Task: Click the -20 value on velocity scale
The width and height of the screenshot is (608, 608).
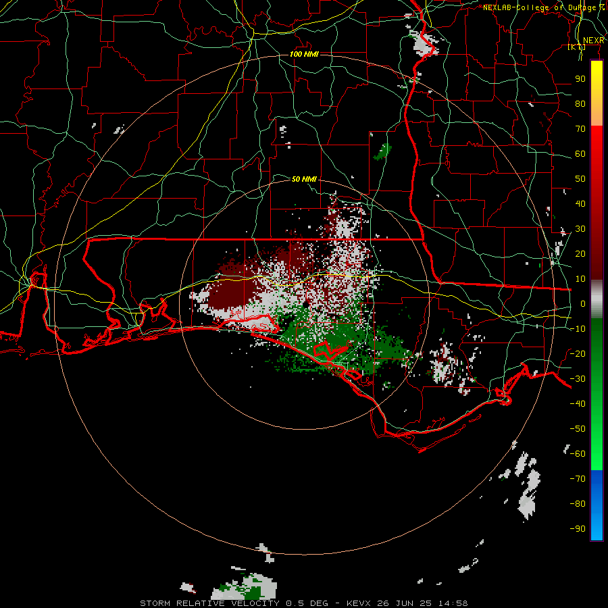Action: tap(578, 353)
